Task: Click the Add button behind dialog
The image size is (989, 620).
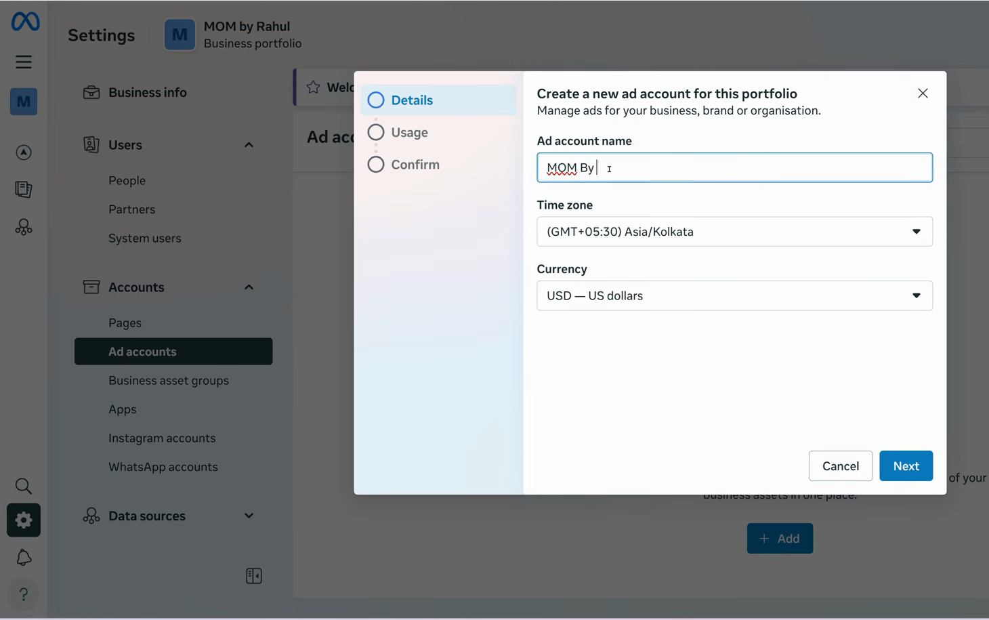Action: tap(780, 539)
